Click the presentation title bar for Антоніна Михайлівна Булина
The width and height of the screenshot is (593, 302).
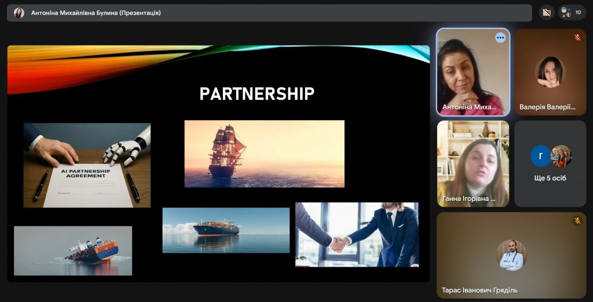[x=269, y=13]
